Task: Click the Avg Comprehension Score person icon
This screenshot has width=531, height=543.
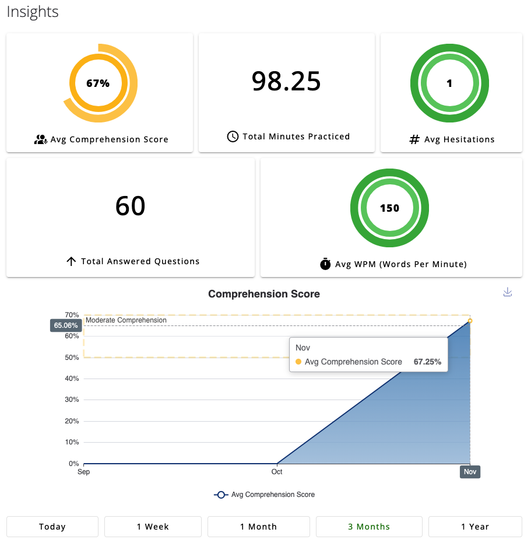Action: coord(40,139)
